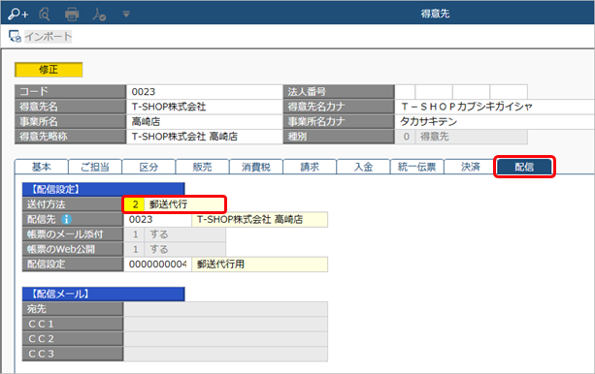Click the 【配信メール】 section header
Viewport: 595px width, 374px height.
103,294
